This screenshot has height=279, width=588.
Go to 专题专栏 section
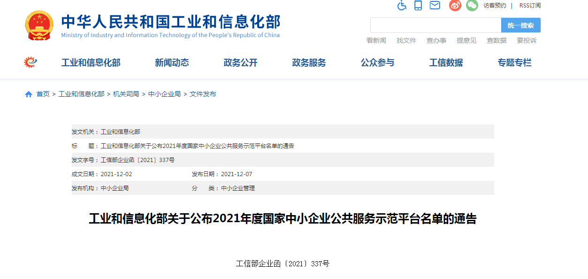click(x=514, y=63)
